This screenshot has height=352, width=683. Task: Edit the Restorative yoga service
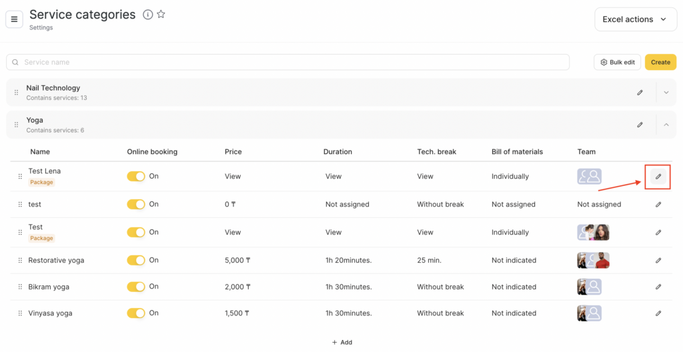point(658,261)
